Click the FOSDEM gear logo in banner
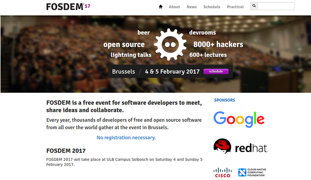The image size is (311, 180). (x=170, y=45)
